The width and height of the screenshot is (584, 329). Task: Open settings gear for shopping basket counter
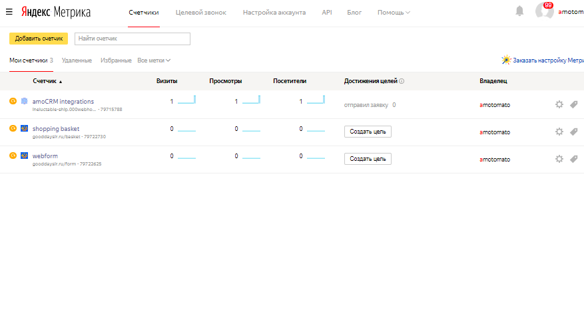(x=559, y=132)
